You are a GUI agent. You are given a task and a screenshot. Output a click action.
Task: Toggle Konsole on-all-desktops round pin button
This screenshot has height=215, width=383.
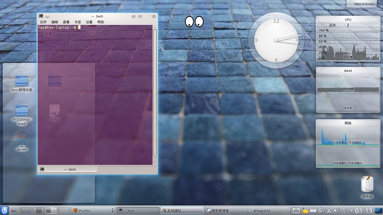click(x=47, y=16)
